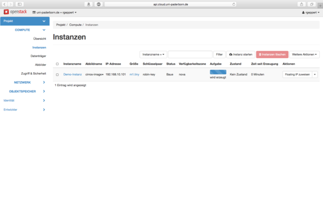Click the Amazon bookmark icon

(x=89, y=4)
